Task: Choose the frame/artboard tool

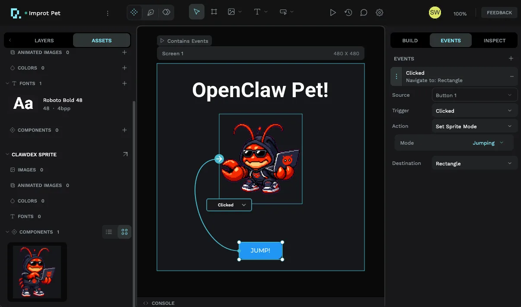Action: click(214, 12)
